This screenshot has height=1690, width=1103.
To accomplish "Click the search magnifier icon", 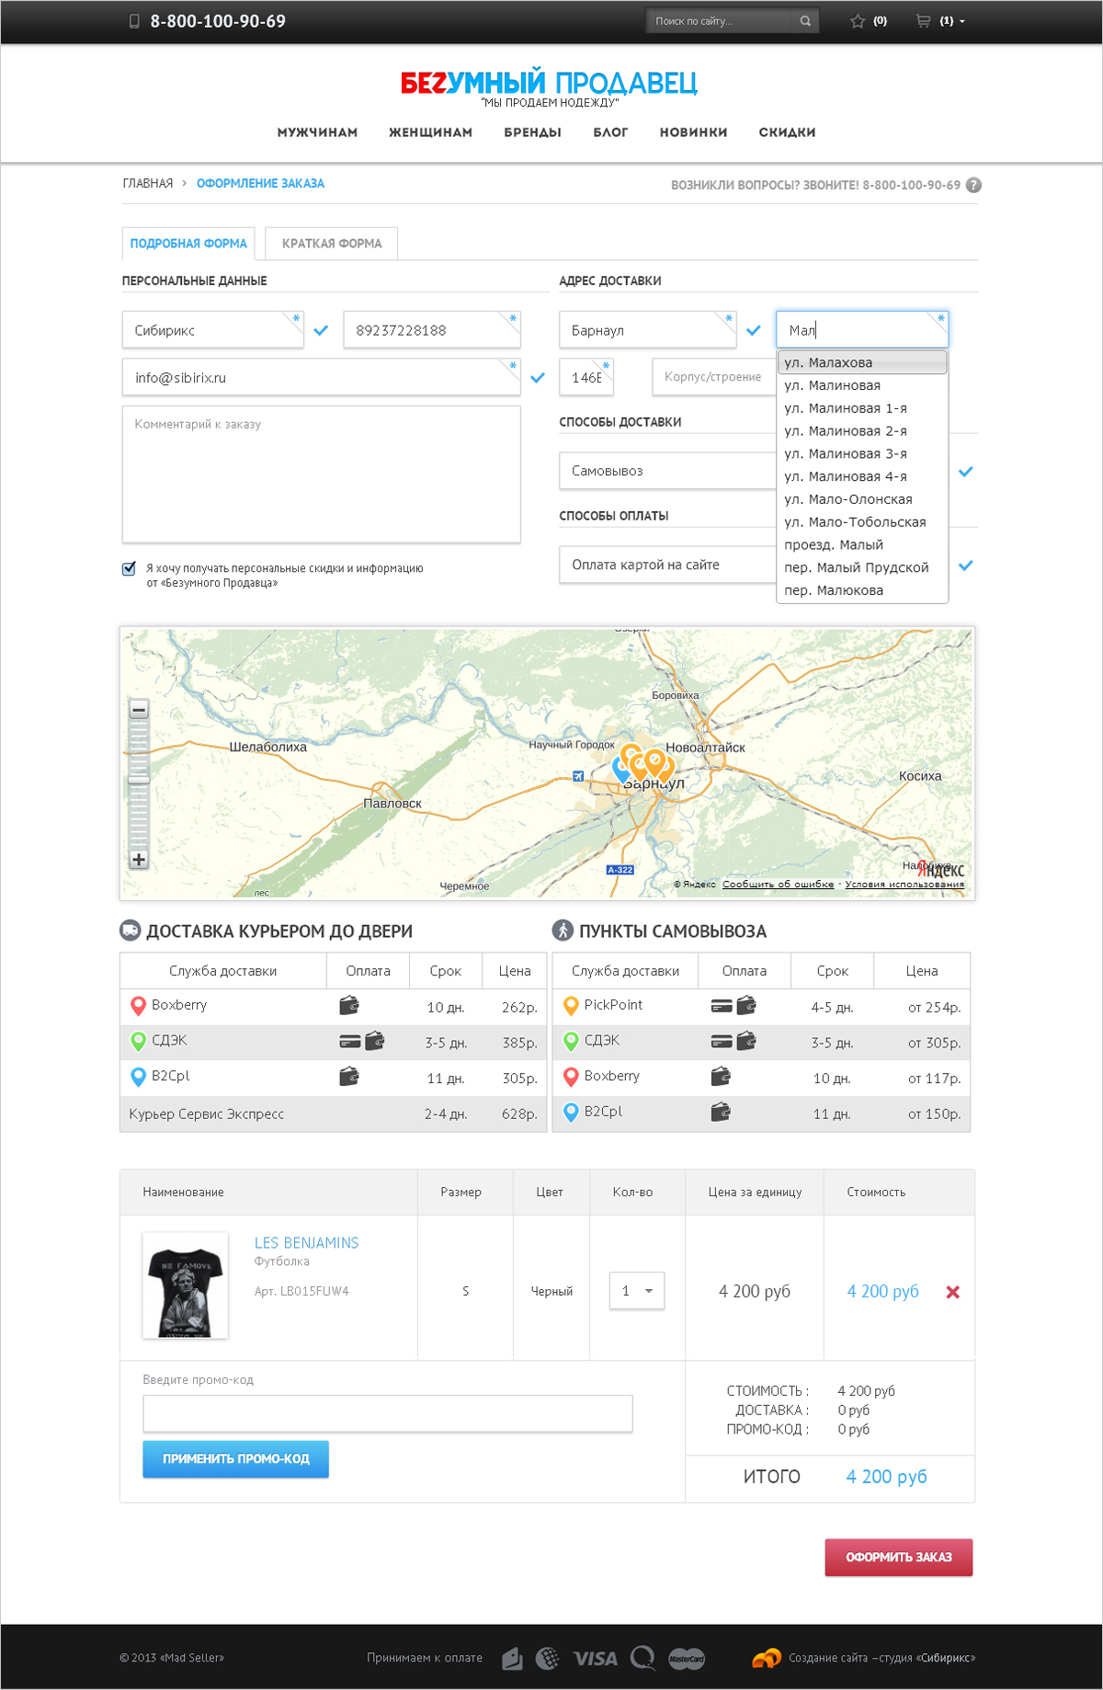I will tap(805, 21).
